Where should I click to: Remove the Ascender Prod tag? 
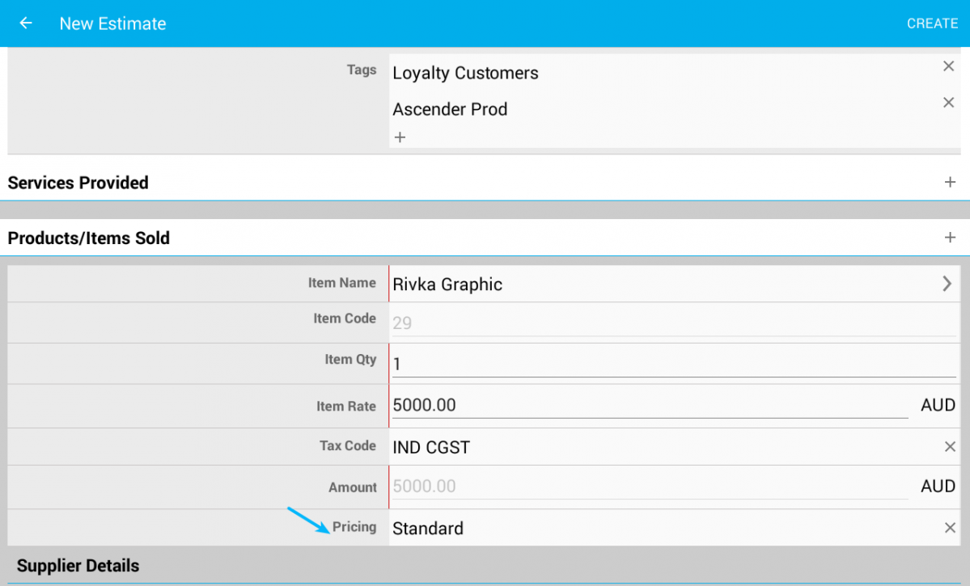[x=949, y=103]
